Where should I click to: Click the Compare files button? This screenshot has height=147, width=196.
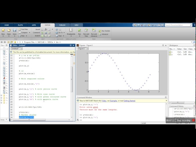tap(23, 32)
